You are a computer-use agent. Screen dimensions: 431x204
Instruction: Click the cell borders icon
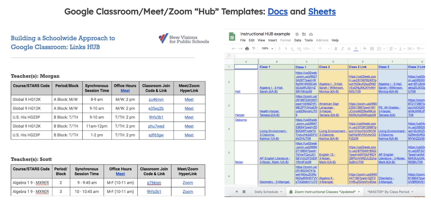[x=372, y=49]
